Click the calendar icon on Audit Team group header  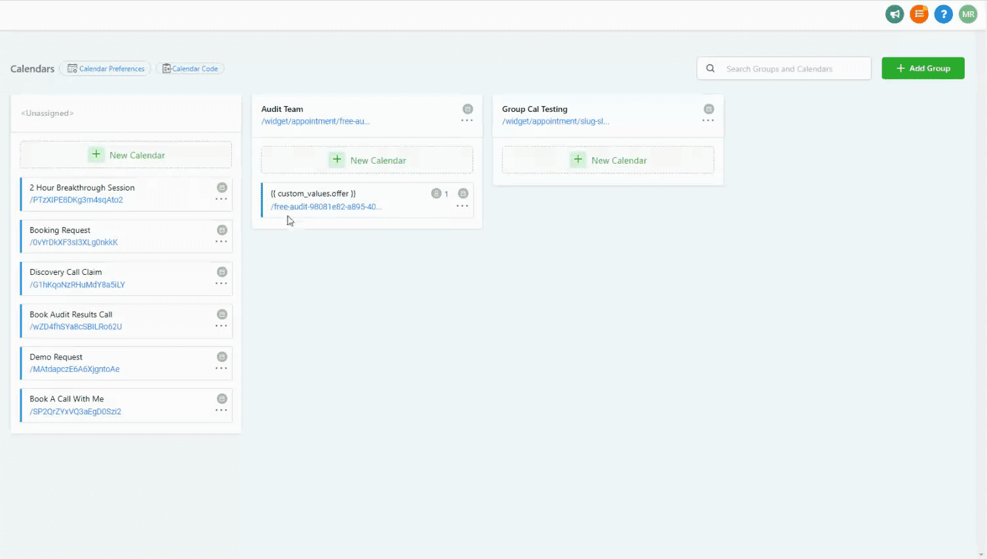467,109
